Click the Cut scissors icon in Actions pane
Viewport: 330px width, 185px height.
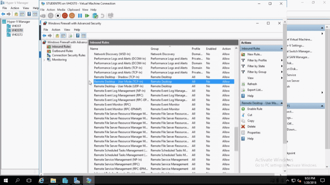[x=243, y=115]
